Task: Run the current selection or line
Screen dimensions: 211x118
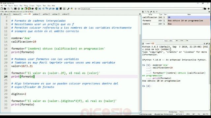Action: pos(33,9)
